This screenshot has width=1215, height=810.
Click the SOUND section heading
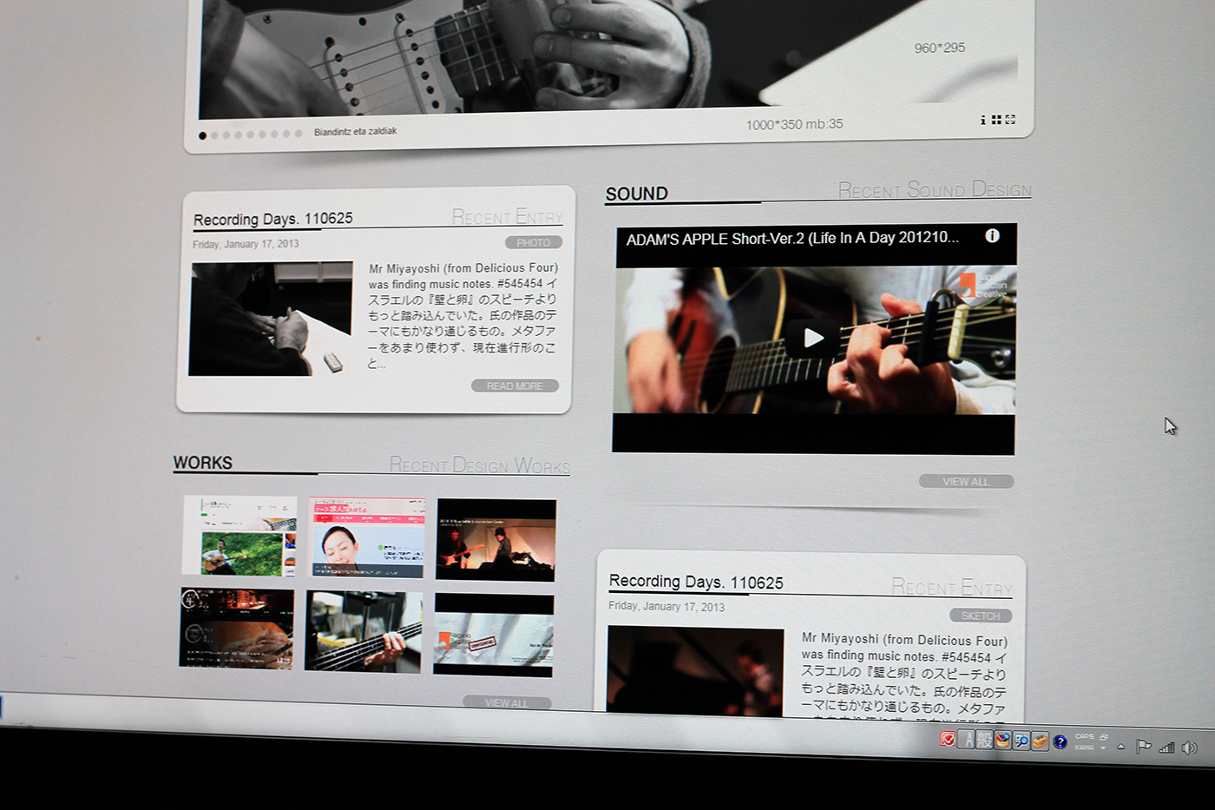point(636,194)
